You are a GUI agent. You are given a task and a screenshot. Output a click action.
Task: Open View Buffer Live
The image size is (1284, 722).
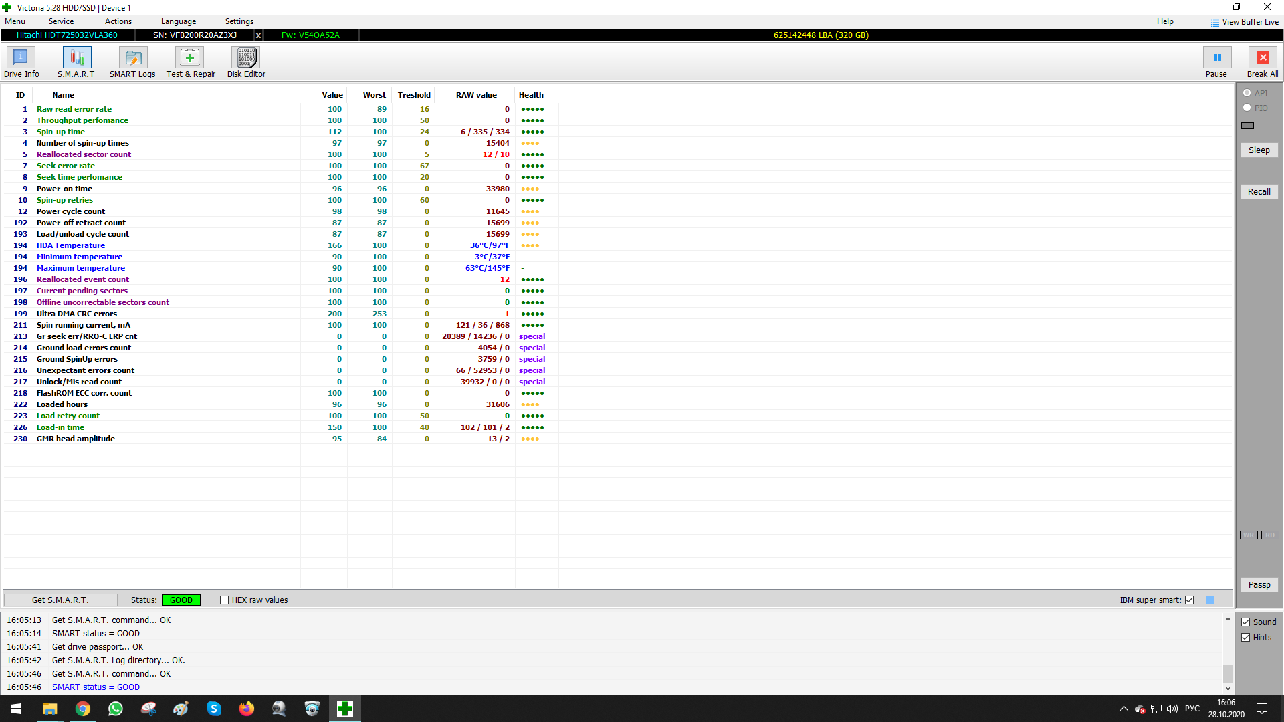pos(1244,22)
